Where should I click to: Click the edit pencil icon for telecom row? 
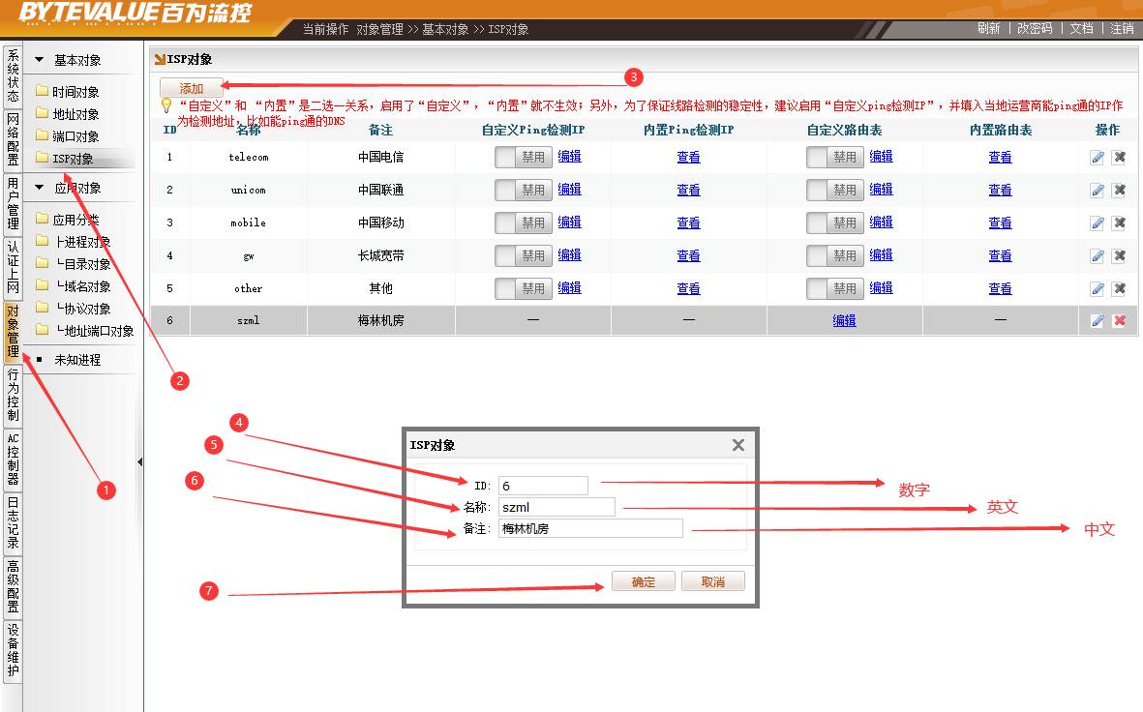1097,158
